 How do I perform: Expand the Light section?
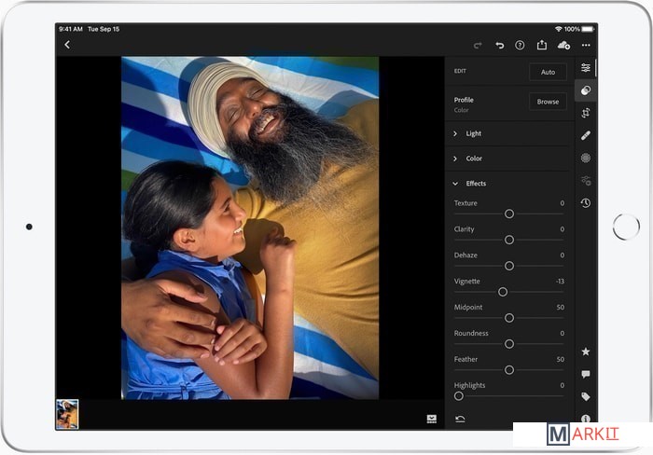coord(474,133)
